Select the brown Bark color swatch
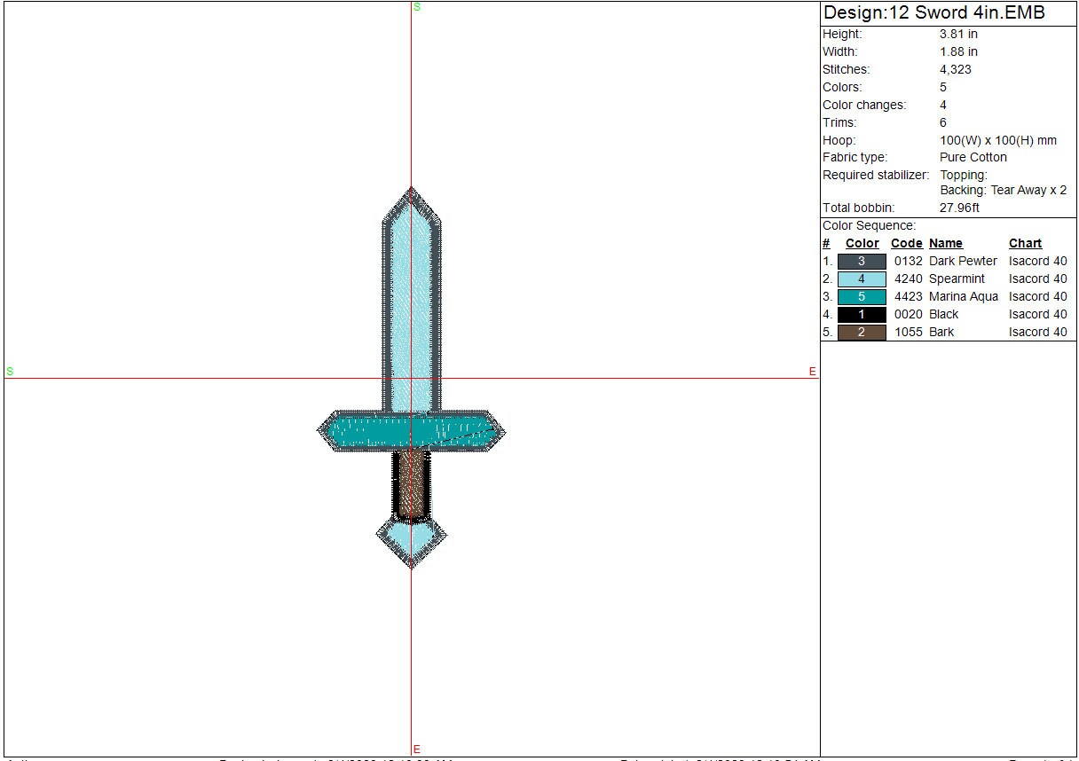1079x761 pixels. [x=861, y=333]
